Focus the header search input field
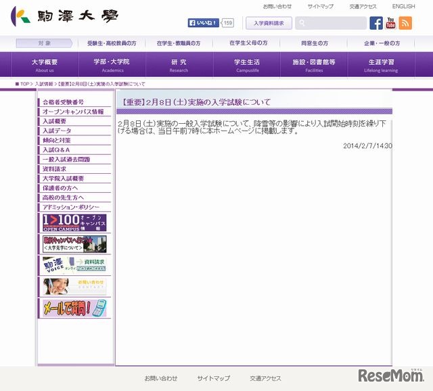 click(331, 23)
